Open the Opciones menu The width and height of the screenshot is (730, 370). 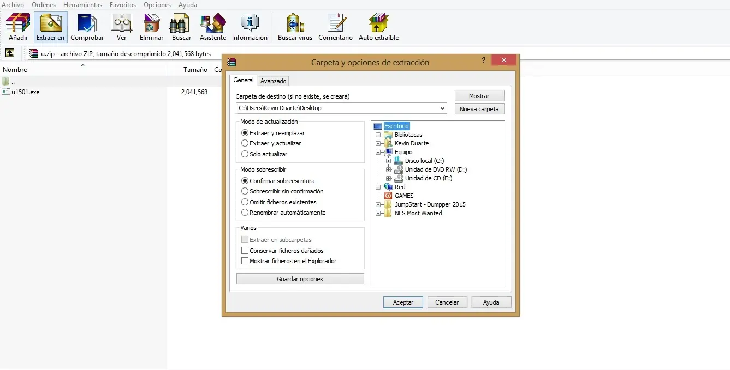pyautogui.click(x=157, y=5)
